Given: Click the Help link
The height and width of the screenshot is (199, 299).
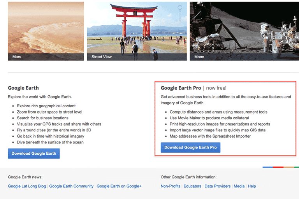Looking at the screenshot, I should pos(252,186).
